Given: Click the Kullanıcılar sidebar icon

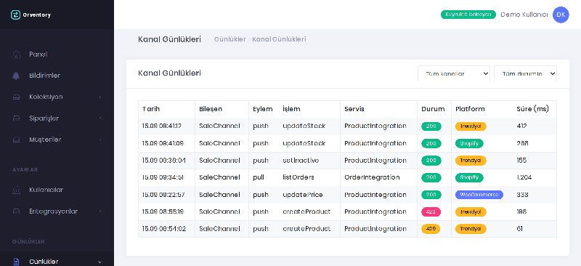Looking at the screenshot, I should point(16,190).
